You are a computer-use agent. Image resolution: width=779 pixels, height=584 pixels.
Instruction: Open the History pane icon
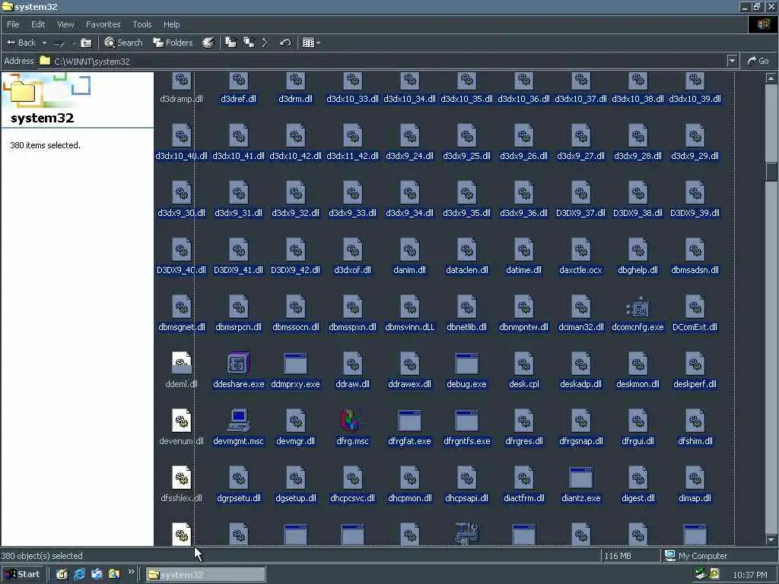pos(208,43)
